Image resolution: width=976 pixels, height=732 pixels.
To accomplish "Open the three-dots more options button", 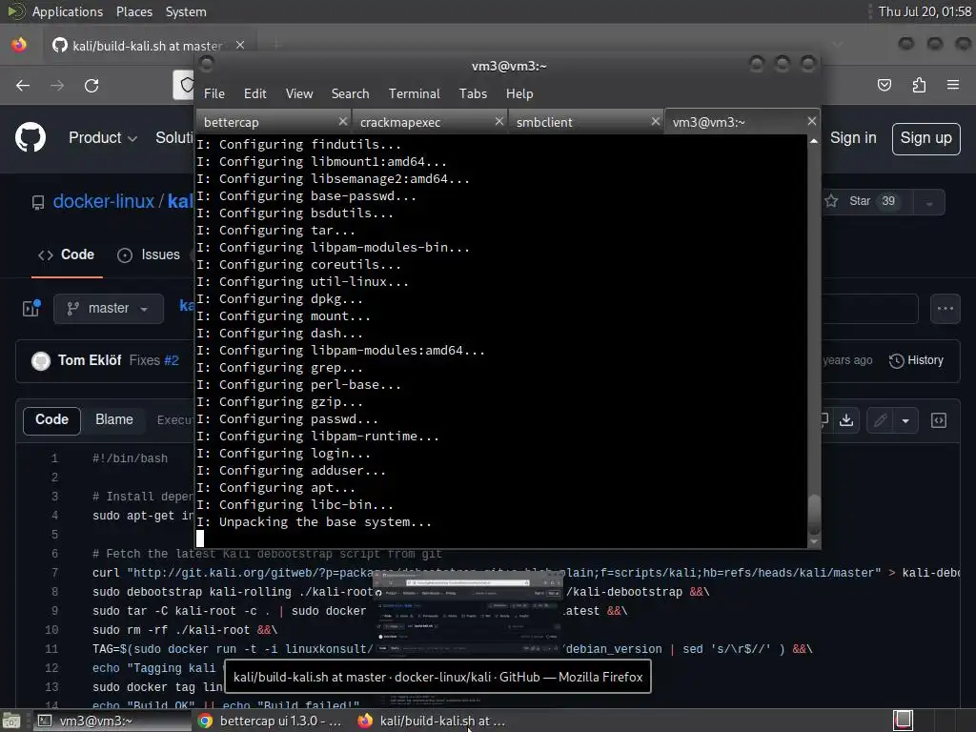I will [x=945, y=309].
